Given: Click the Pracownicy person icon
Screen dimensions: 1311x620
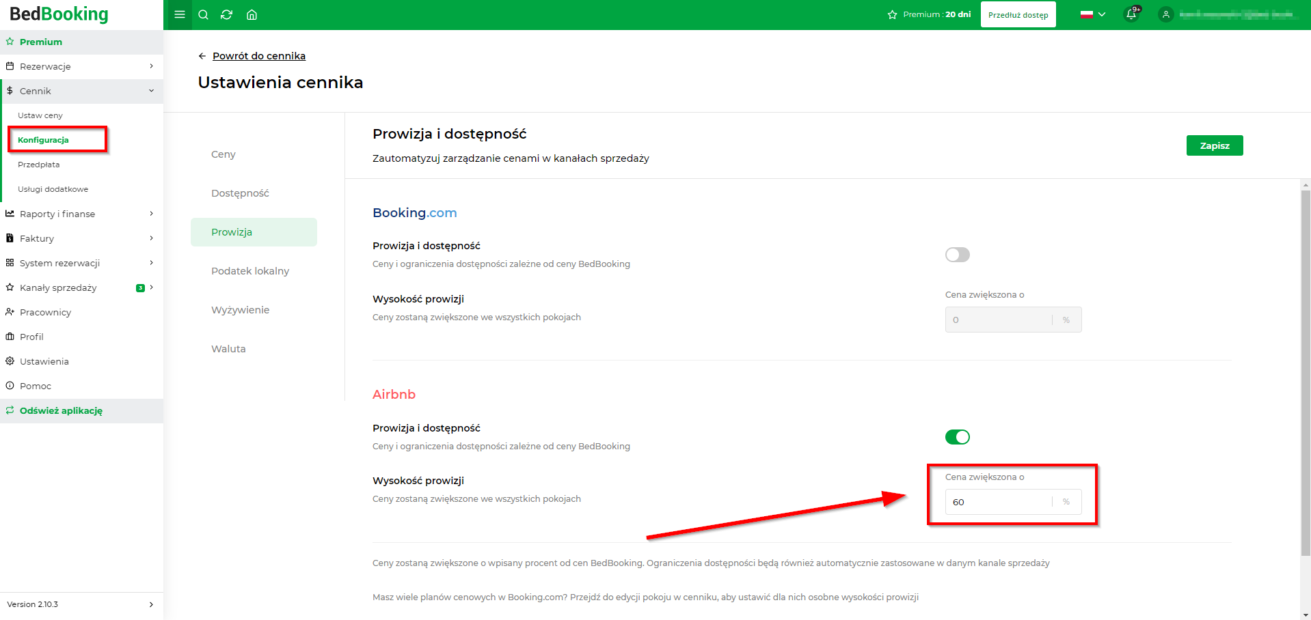Looking at the screenshot, I should coord(10,312).
